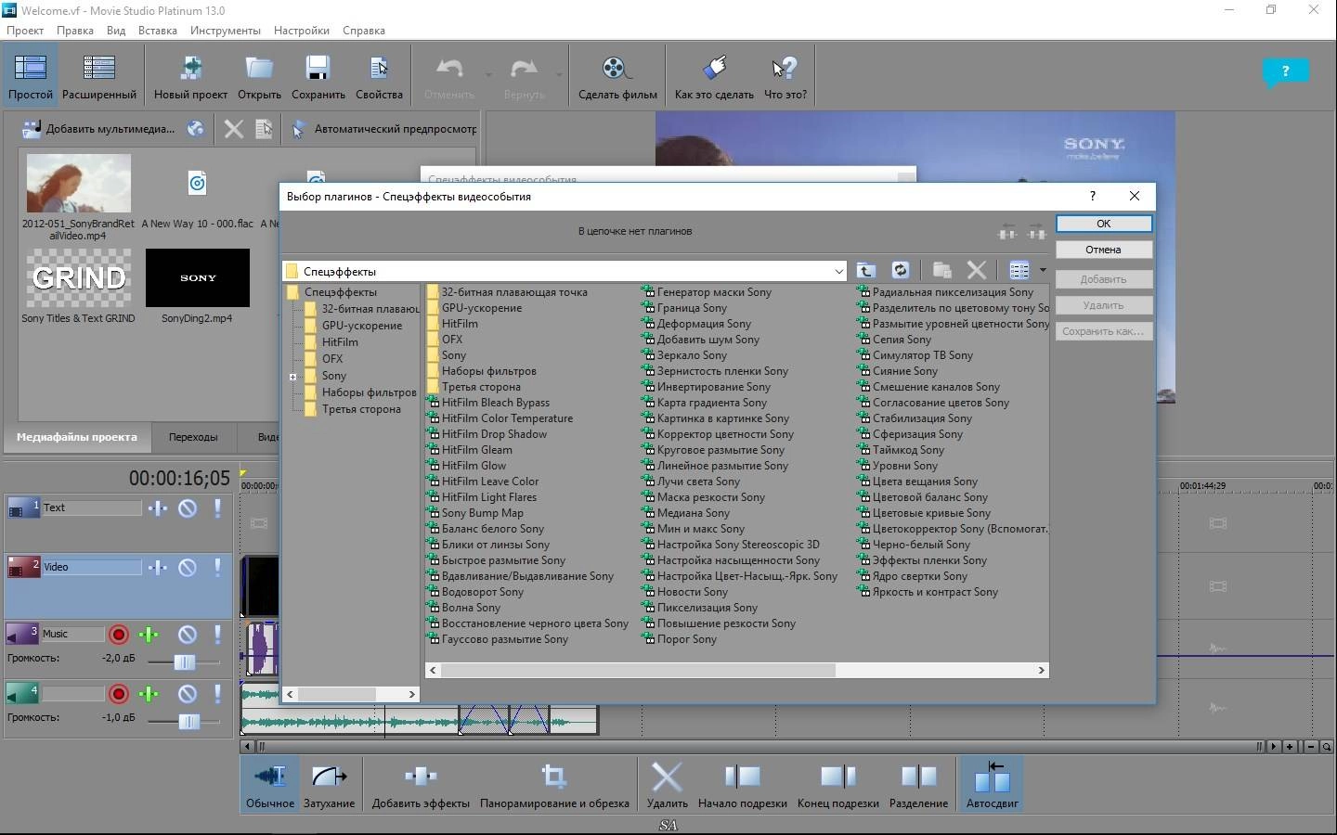The image size is (1337, 835).
Task: Open the view mode dropdown arrow
Action: (1043, 271)
